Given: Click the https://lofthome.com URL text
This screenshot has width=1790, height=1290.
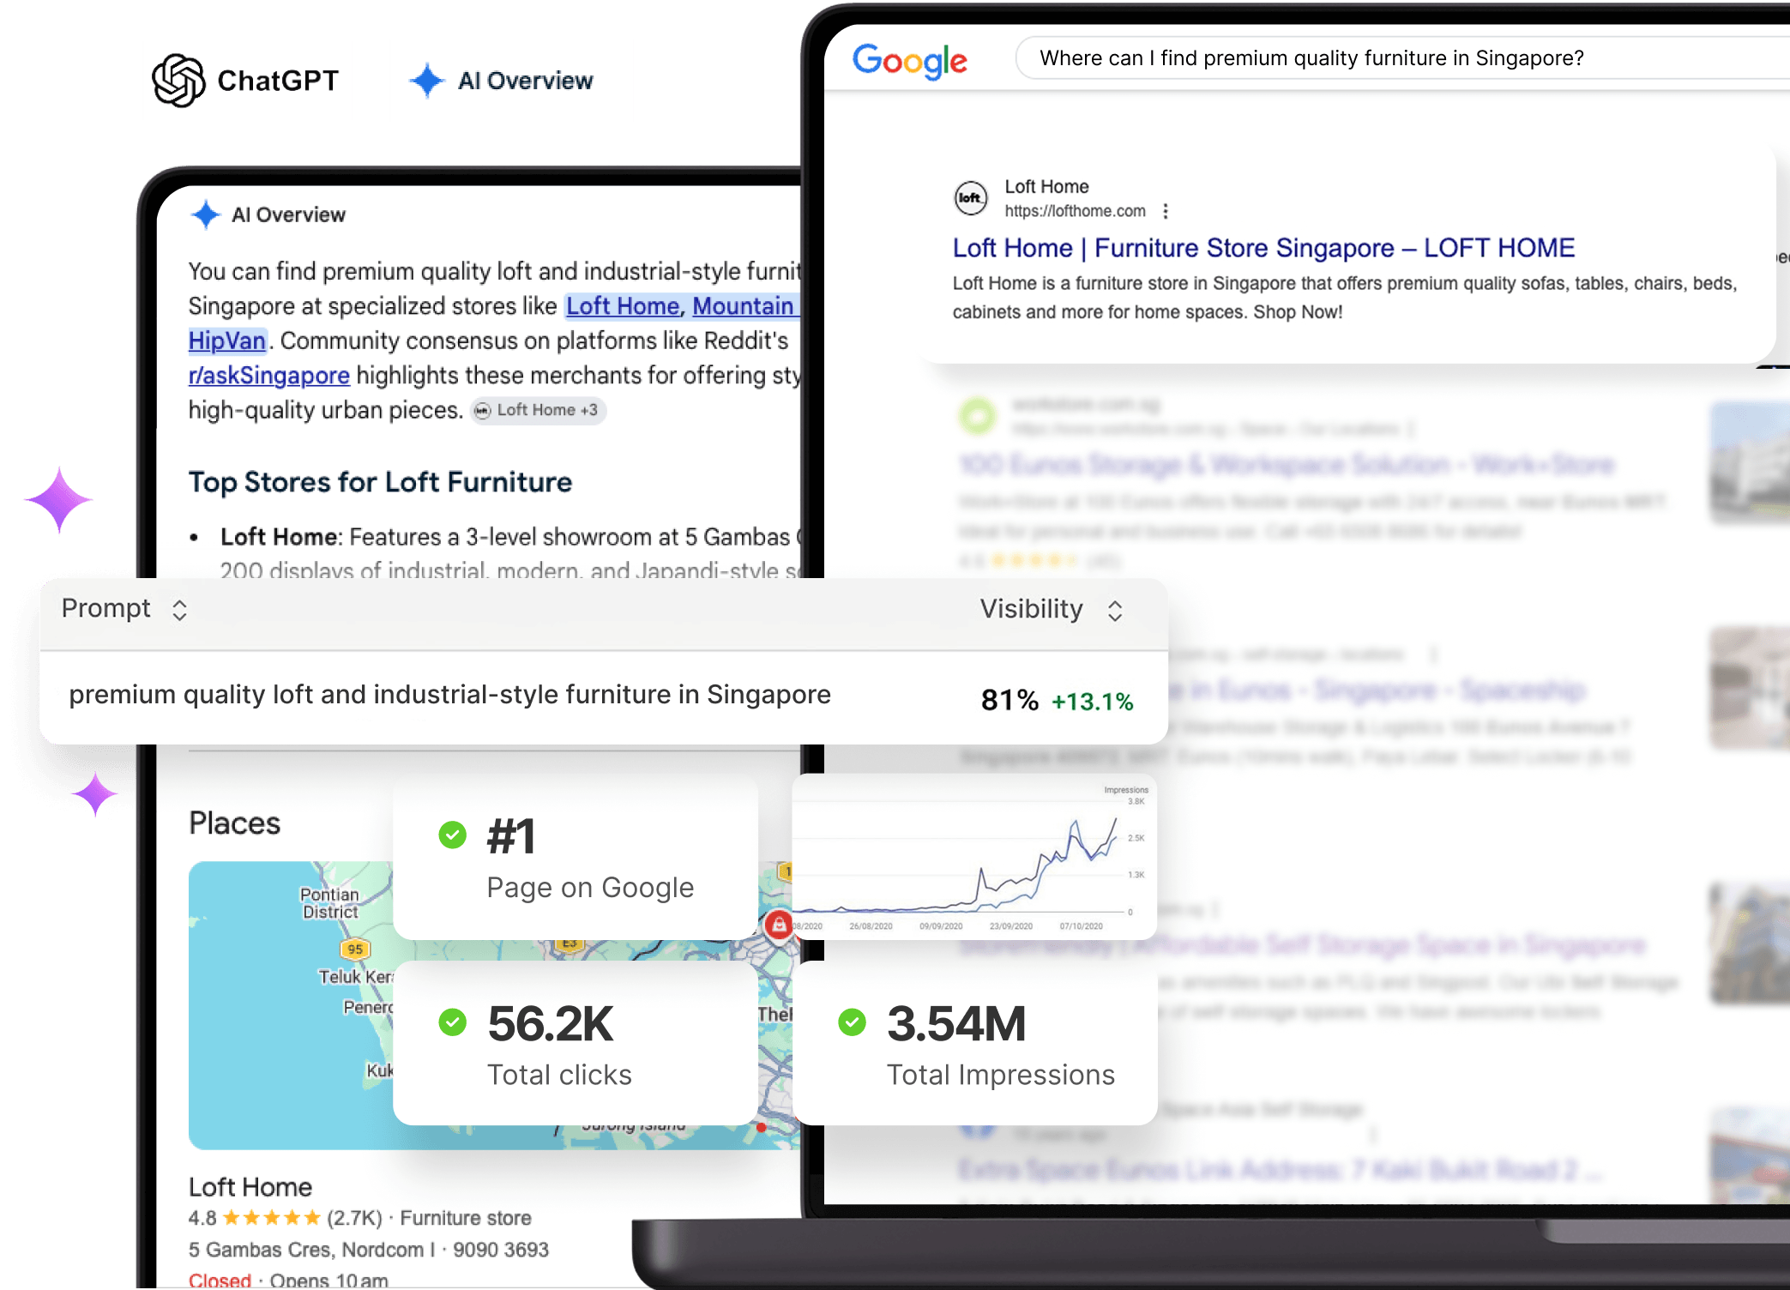Looking at the screenshot, I should coord(1075,211).
